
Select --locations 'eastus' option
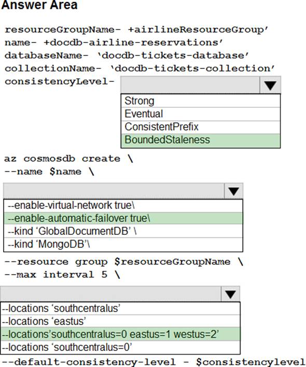pyautogui.click(x=120, y=321)
